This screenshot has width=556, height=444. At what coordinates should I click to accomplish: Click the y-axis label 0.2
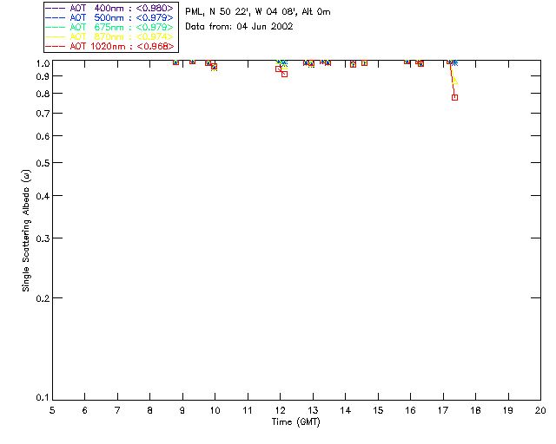point(43,298)
